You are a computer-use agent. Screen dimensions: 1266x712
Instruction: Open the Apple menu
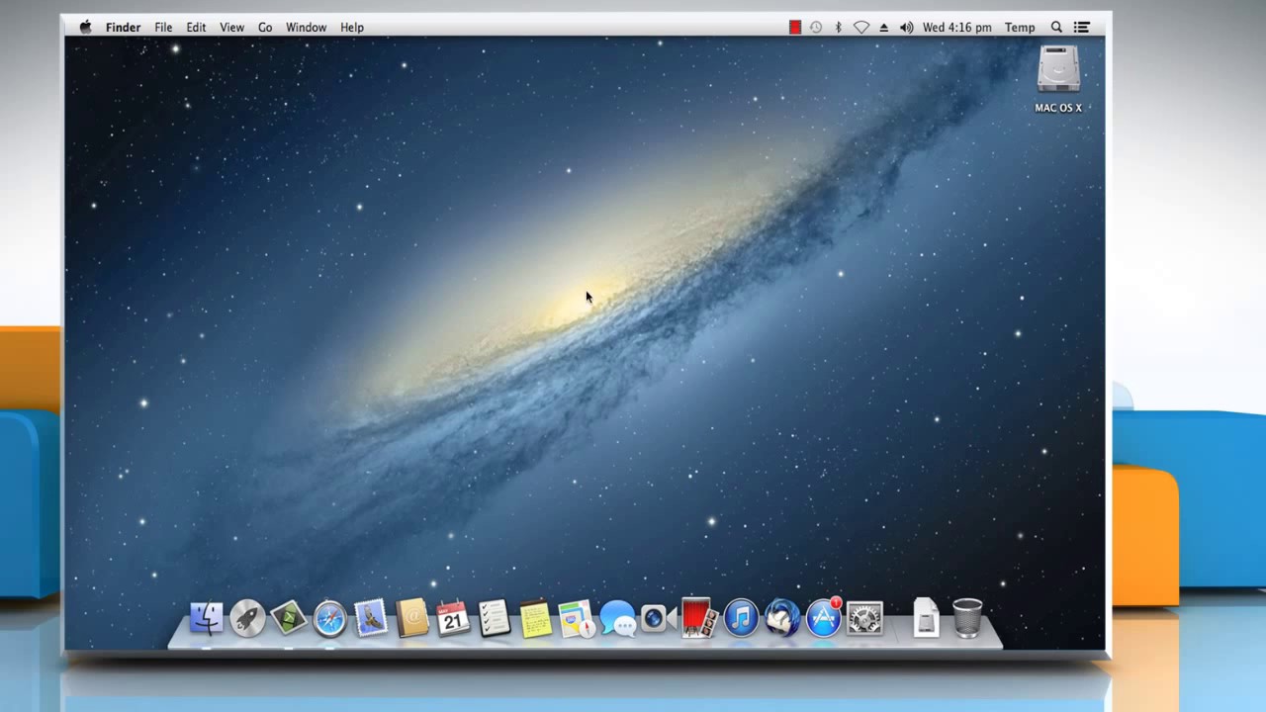86,28
